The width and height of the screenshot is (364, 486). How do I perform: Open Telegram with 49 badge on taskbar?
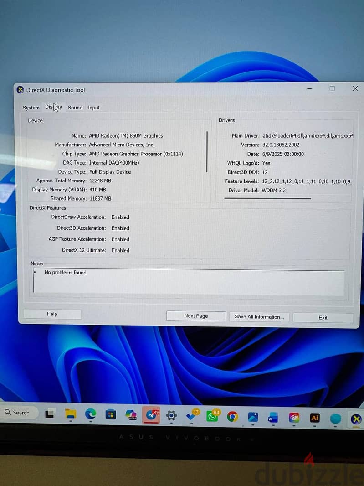[151, 415]
